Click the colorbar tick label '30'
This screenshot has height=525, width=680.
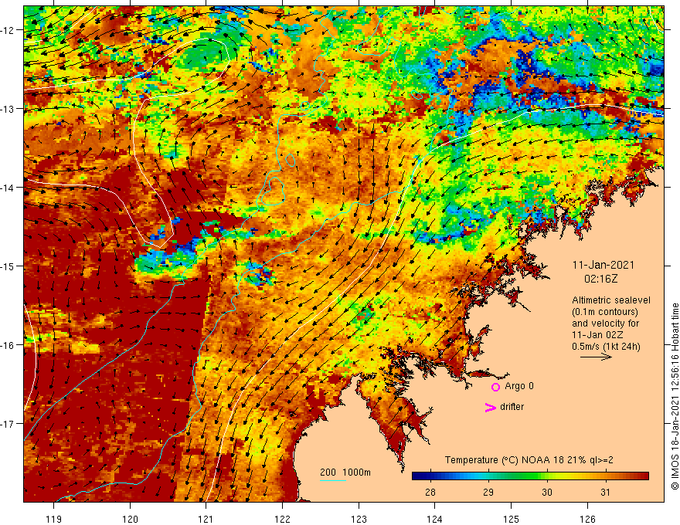pyautogui.click(x=547, y=492)
